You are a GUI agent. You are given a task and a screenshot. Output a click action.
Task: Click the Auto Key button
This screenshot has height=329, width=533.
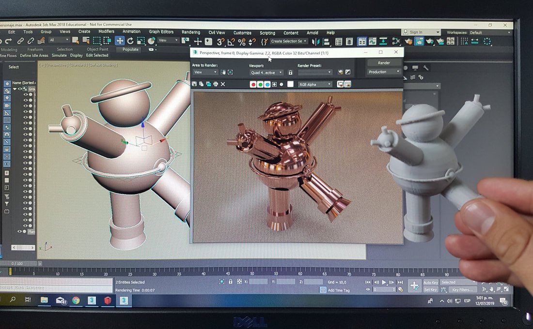coord(430,283)
